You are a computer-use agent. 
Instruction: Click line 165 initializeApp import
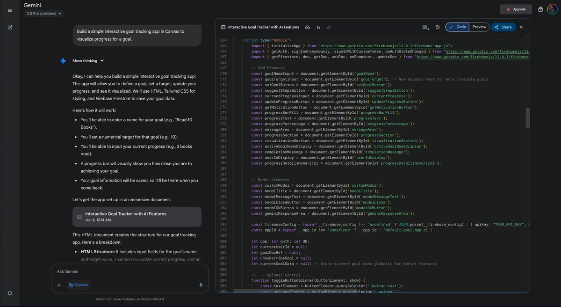click(x=351, y=46)
